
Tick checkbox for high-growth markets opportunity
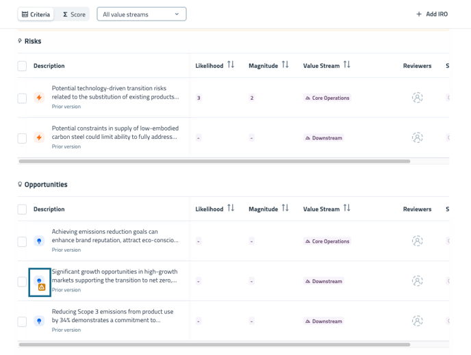point(22,281)
